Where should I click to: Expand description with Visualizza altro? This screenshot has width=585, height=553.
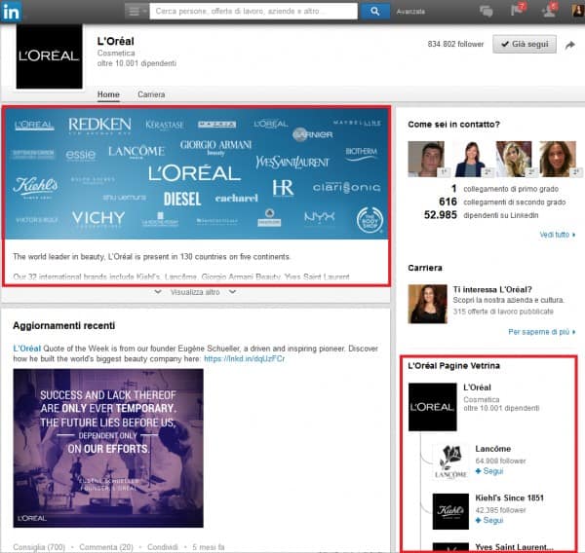click(195, 292)
